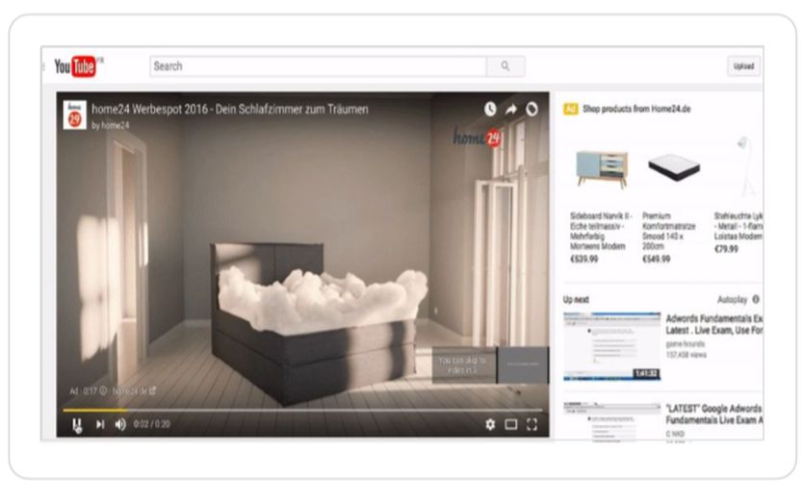Open the menu left of YouTube logo
The width and height of the screenshot is (803, 503).
(44, 66)
